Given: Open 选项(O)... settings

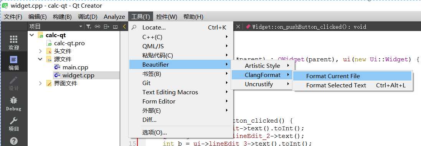Looking at the screenshot, I should [x=181, y=133].
